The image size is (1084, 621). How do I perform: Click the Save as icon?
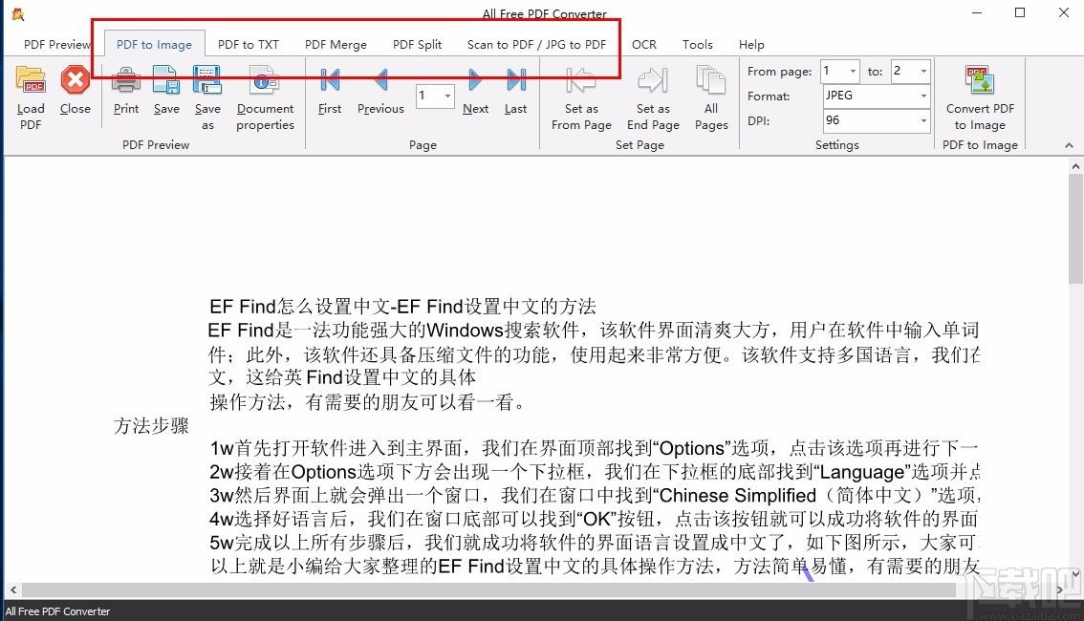click(x=206, y=80)
